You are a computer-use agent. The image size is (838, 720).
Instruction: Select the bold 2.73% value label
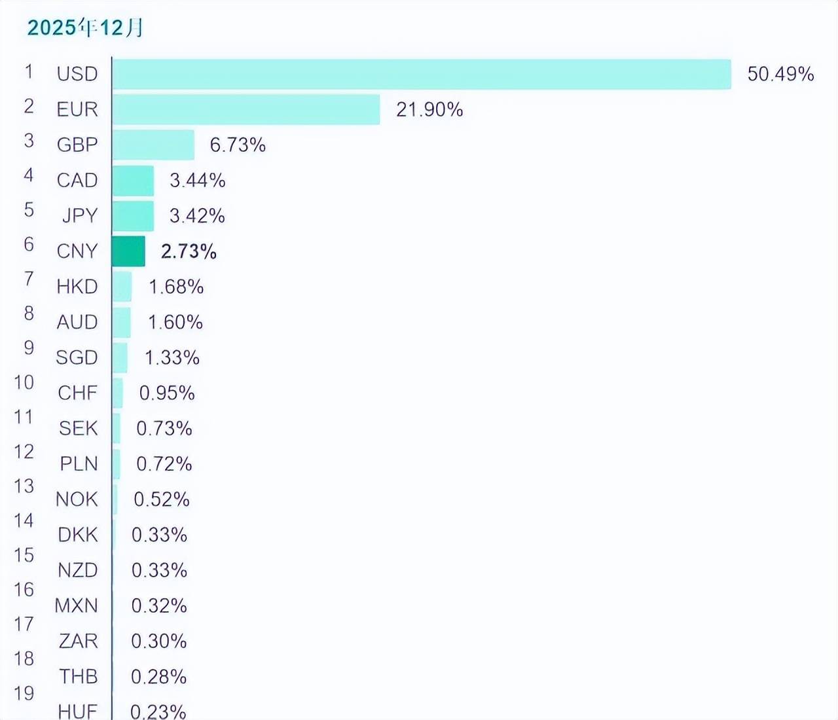click(189, 251)
